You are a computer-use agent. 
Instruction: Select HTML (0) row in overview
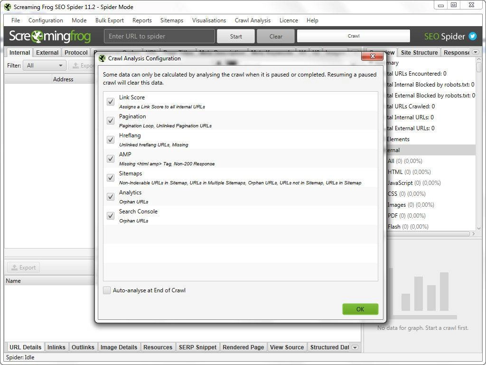(431, 172)
